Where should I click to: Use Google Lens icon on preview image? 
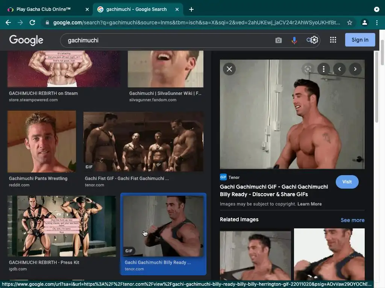(308, 69)
